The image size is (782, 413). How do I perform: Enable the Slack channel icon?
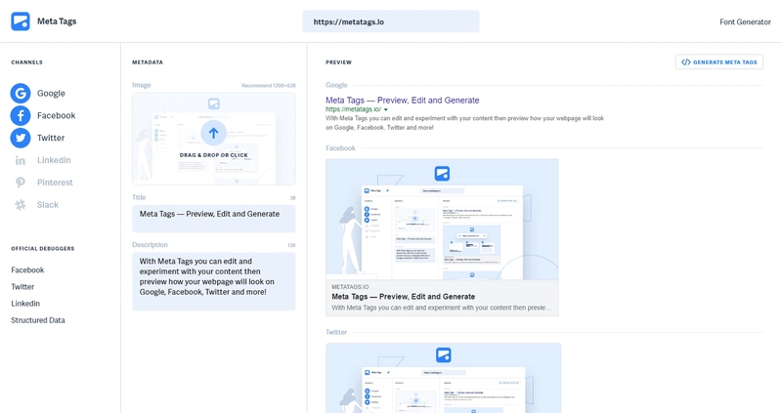[21, 205]
